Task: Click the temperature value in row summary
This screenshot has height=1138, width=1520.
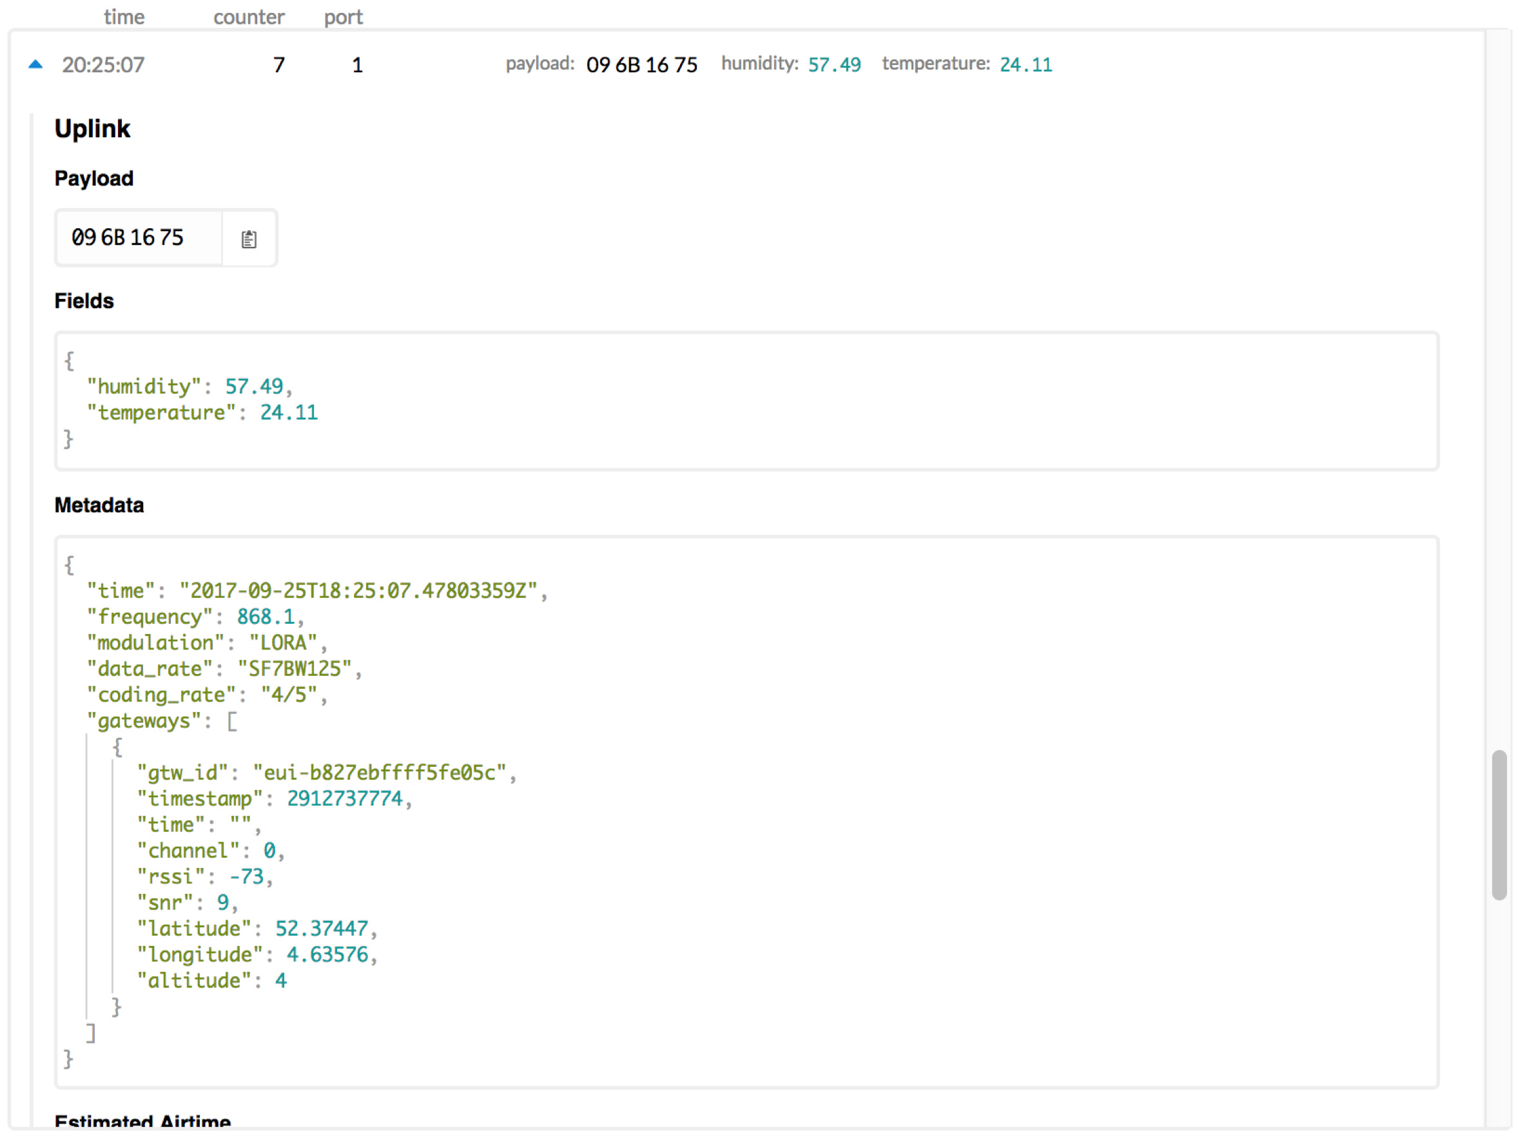Action: [x=1025, y=64]
